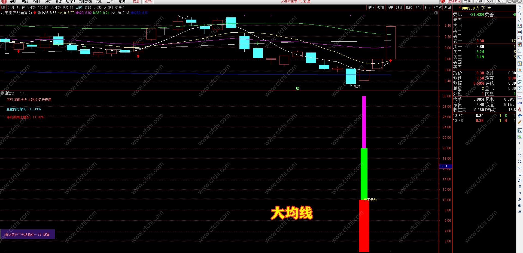This screenshot has height=253, width=523.
Task: Click the up arrow icon in right sidebar
Action: click(x=519, y=13)
